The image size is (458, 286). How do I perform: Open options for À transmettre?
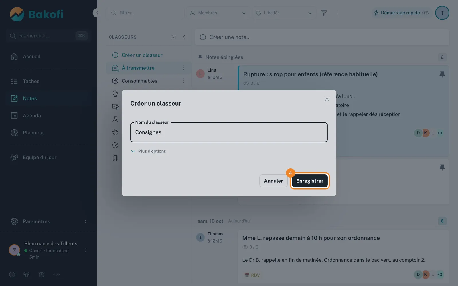pos(183,68)
